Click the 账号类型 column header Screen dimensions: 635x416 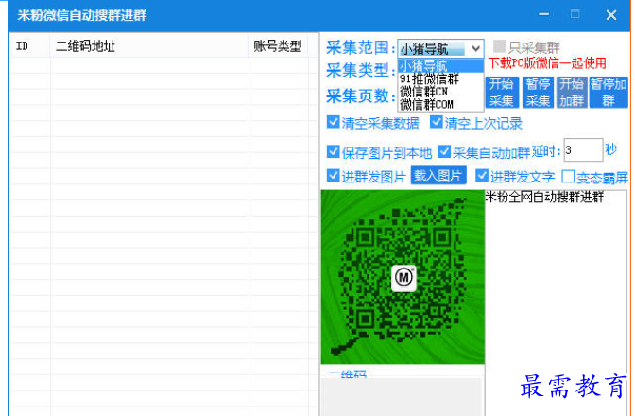[278, 45]
